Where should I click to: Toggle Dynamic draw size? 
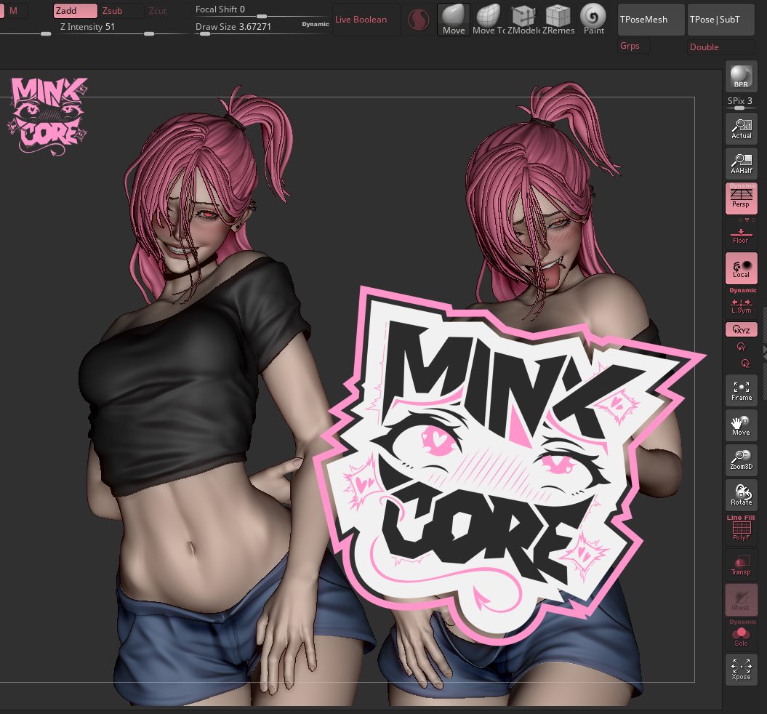pos(315,24)
